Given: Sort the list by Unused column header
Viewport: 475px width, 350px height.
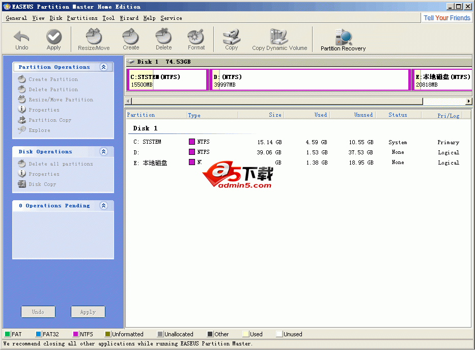Looking at the screenshot, I should point(363,115).
